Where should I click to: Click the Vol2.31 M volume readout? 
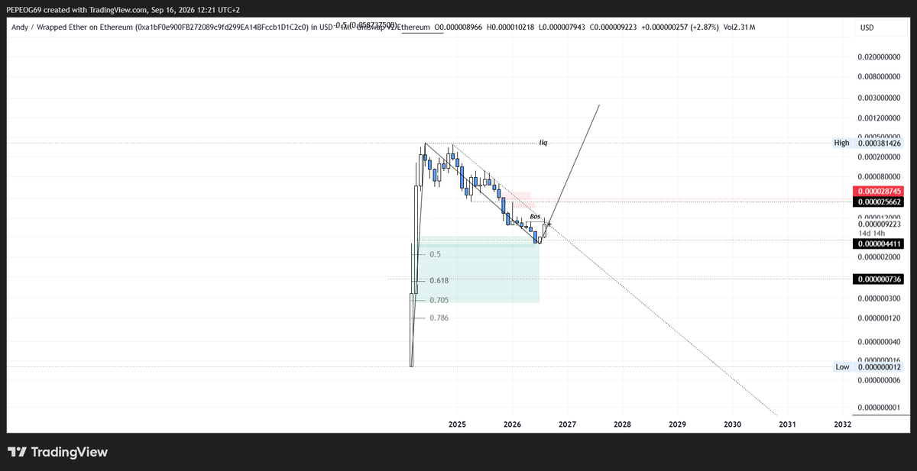(x=740, y=27)
